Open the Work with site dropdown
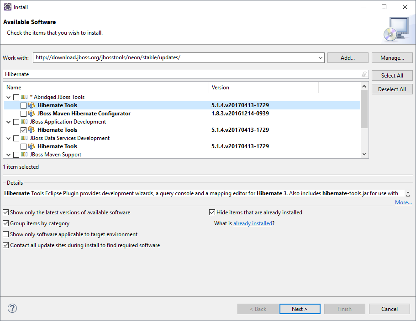Viewport: 416px width, 321px height. [320, 58]
